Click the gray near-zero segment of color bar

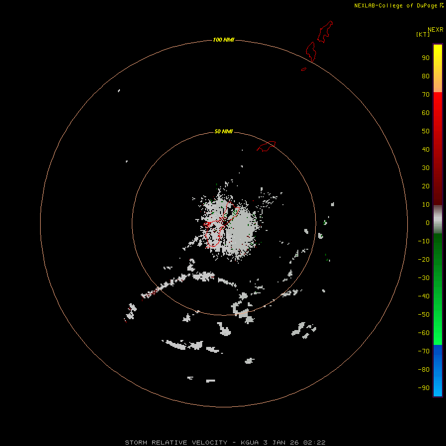click(x=438, y=220)
